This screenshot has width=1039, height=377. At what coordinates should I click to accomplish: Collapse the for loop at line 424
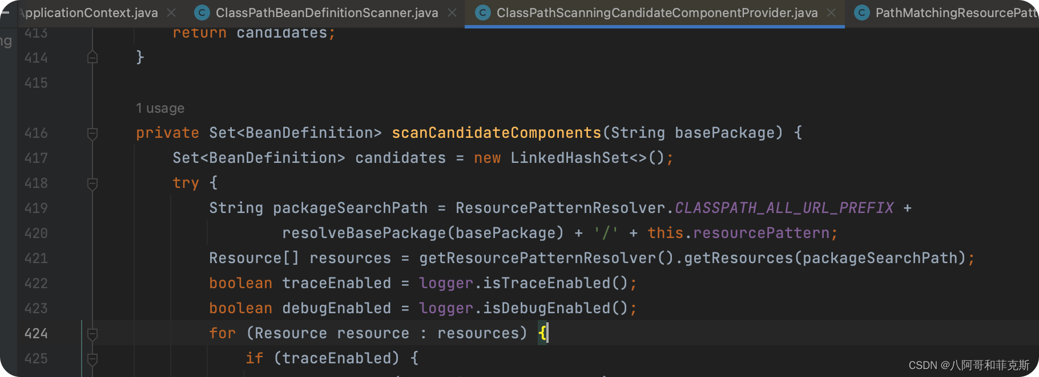click(x=92, y=334)
